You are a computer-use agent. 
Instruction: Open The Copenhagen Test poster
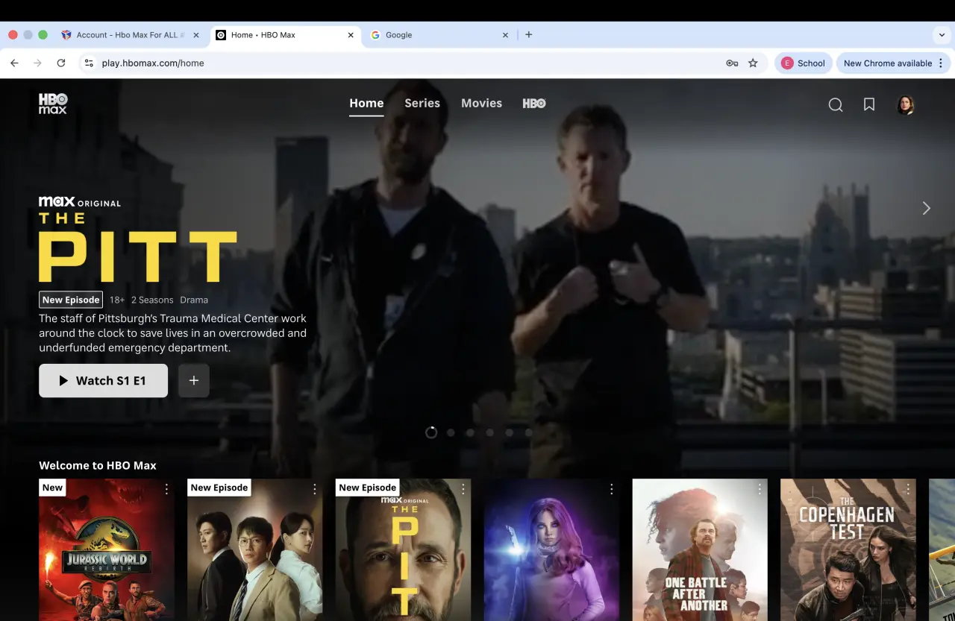848,549
